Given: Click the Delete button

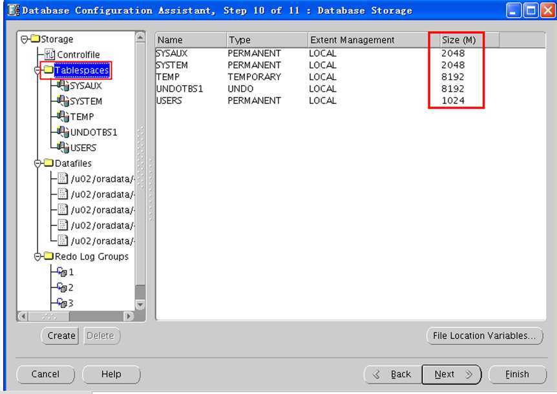Looking at the screenshot, I should point(101,335).
